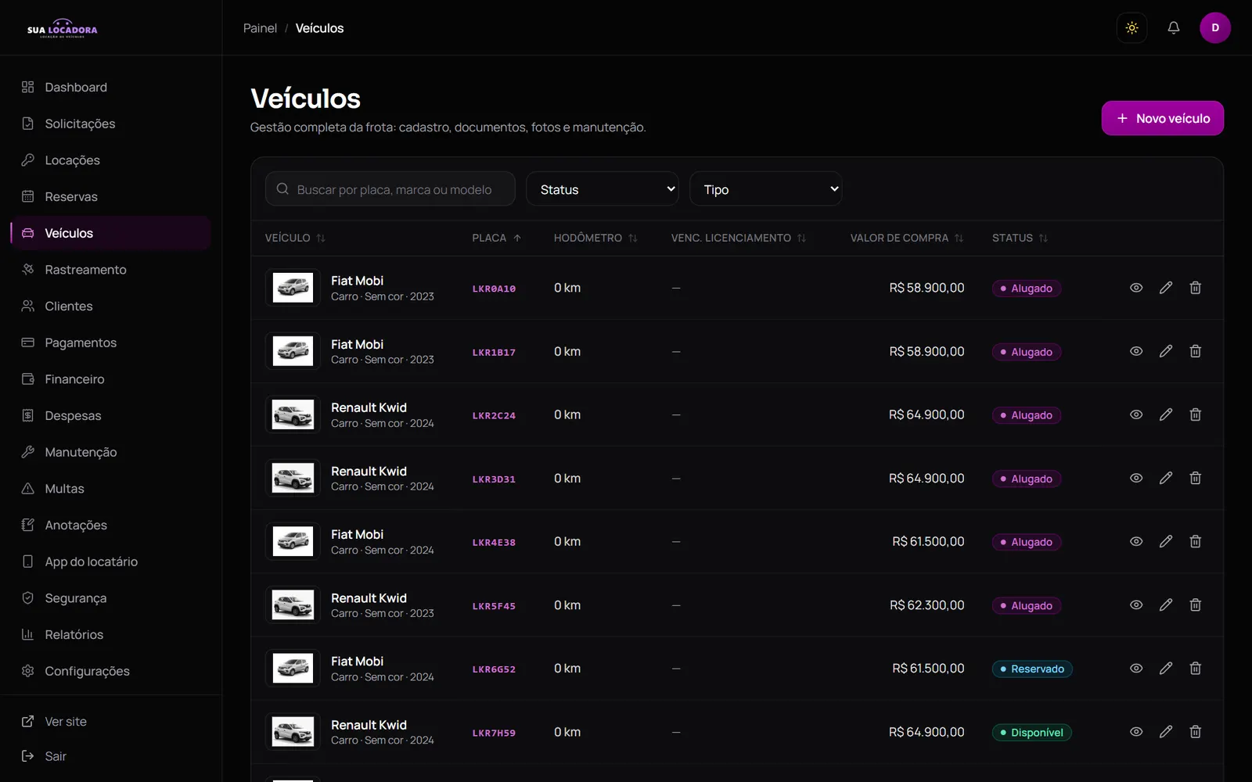Open the user avatar D menu
Screen dimensions: 1252x782
(x=1215, y=28)
